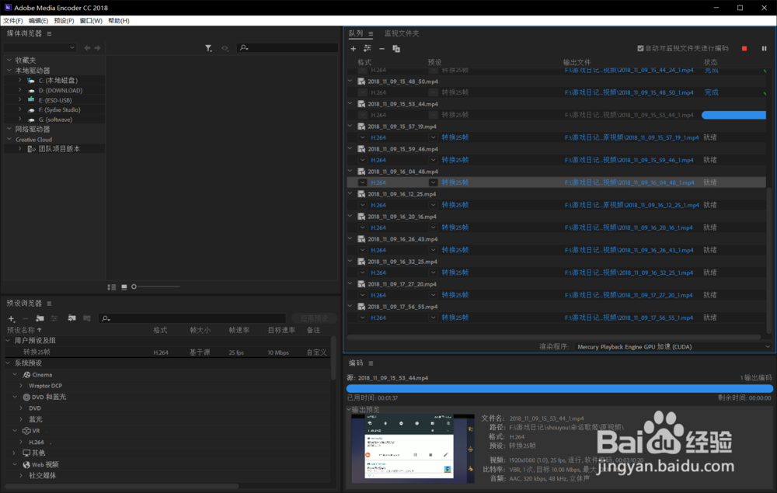The image size is (777, 493).
Task: Open preset dropdown for 2018_11_09_16_20_16 output
Action: (x=433, y=227)
